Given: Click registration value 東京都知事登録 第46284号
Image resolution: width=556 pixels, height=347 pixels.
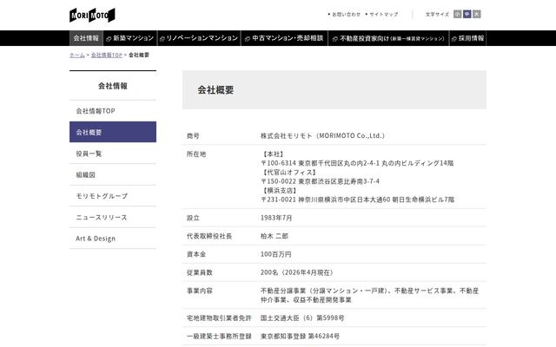Looking at the screenshot, I should pos(300,336).
